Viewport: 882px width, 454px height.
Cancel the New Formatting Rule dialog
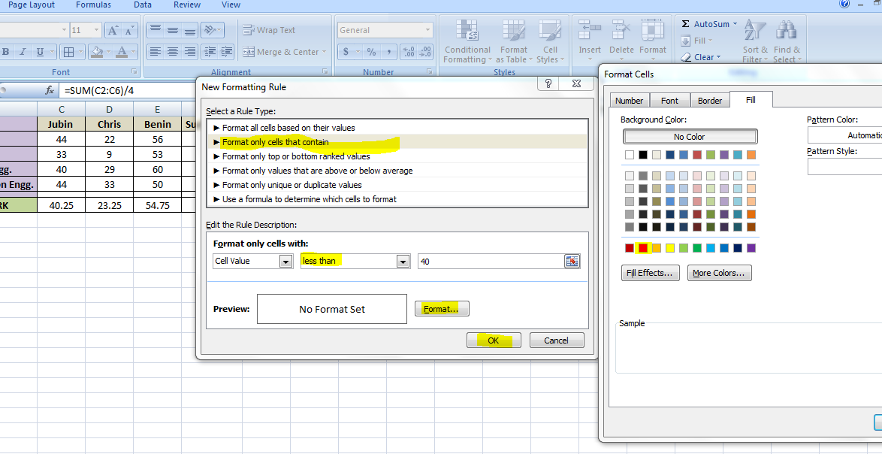(556, 340)
